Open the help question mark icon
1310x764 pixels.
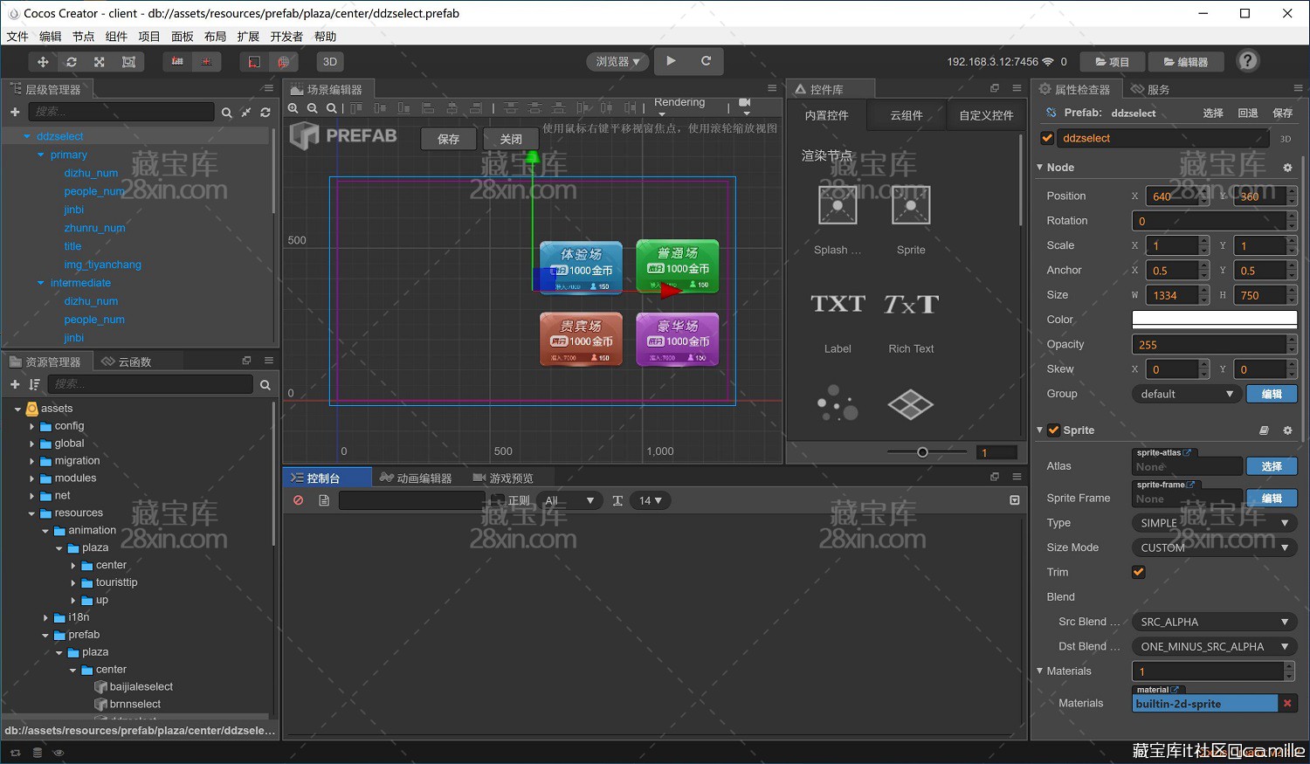point(1248,60)
